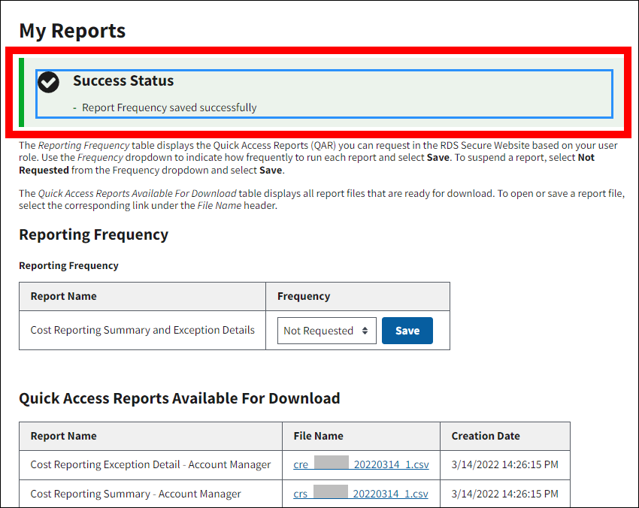Click the Success Status checkmark icon
This screenshot has height=508, width=639.
pos(49,82)
